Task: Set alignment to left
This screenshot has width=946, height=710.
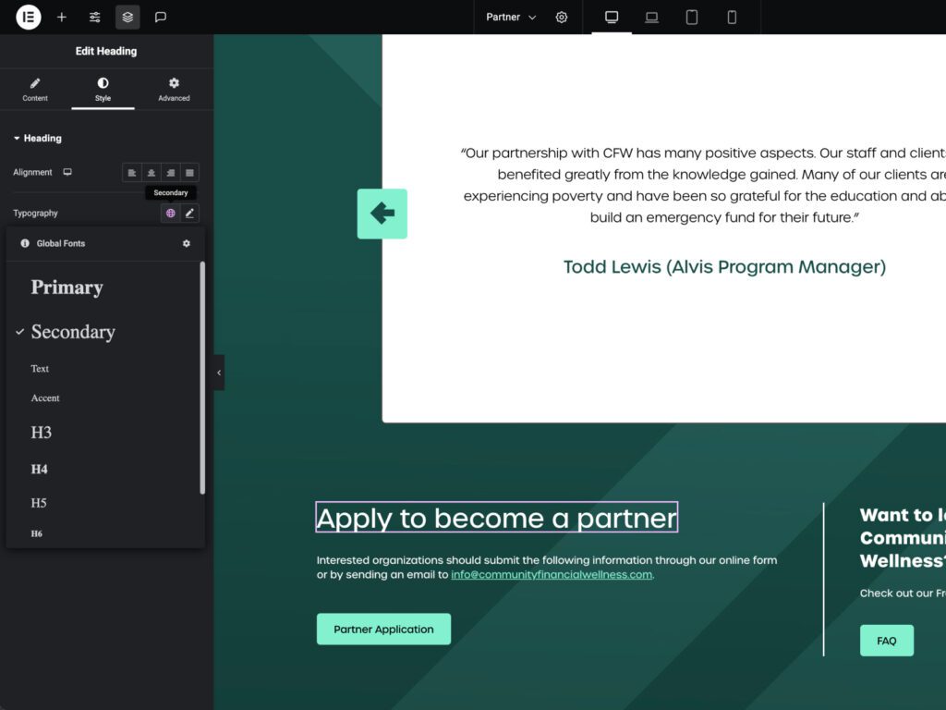Action: point(132,173)
